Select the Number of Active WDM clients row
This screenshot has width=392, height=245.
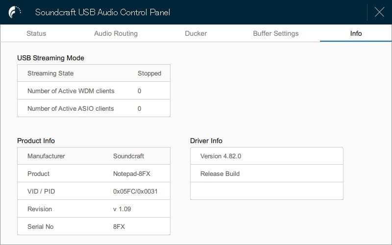94,91
